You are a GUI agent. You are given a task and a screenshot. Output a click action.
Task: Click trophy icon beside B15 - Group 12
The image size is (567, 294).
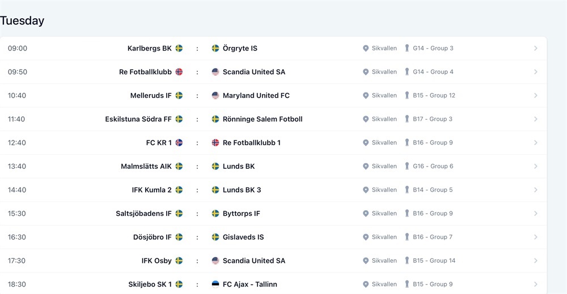coord(407,95)
